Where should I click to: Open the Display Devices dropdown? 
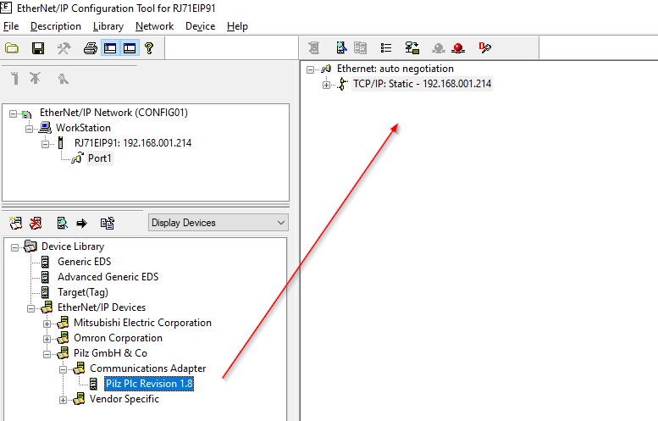click(x=218, y=223)
